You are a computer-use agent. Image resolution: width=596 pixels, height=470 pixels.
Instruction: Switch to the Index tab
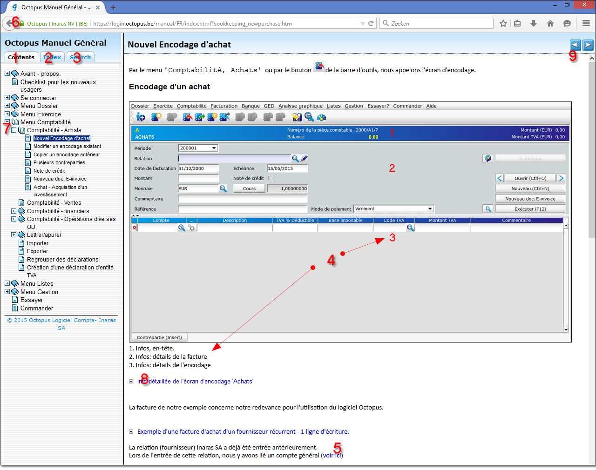pos(52,57)
